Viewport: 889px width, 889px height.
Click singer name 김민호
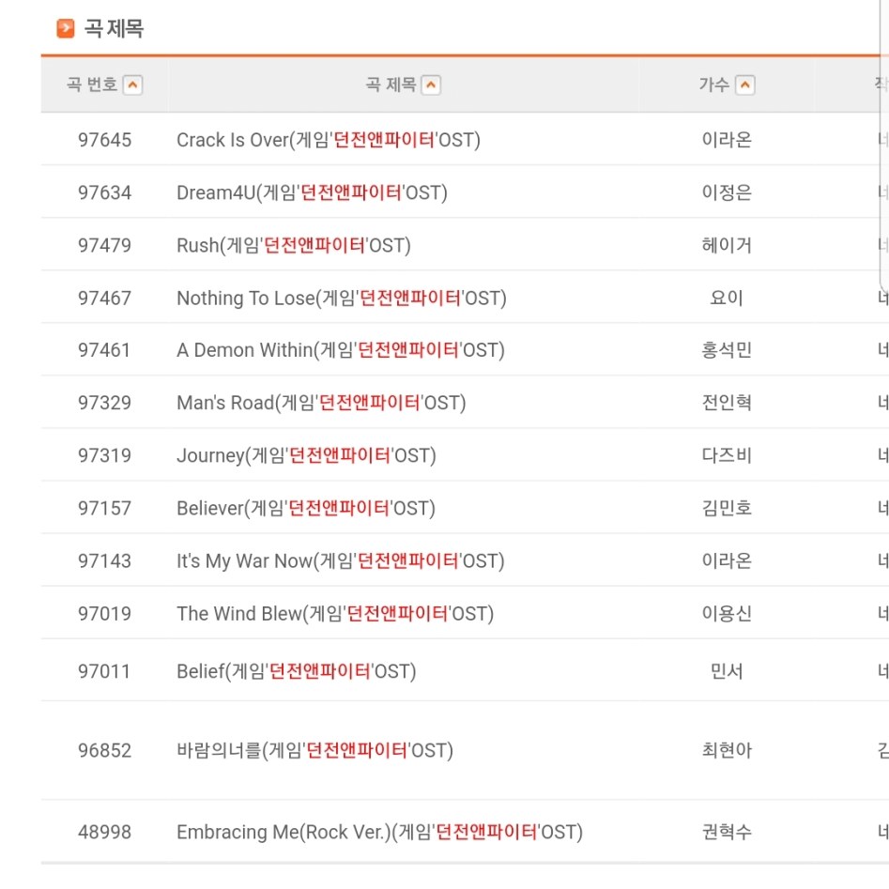click(x=727, y=509)
